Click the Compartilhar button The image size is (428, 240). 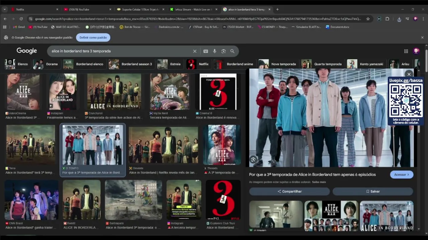[290, 191]
